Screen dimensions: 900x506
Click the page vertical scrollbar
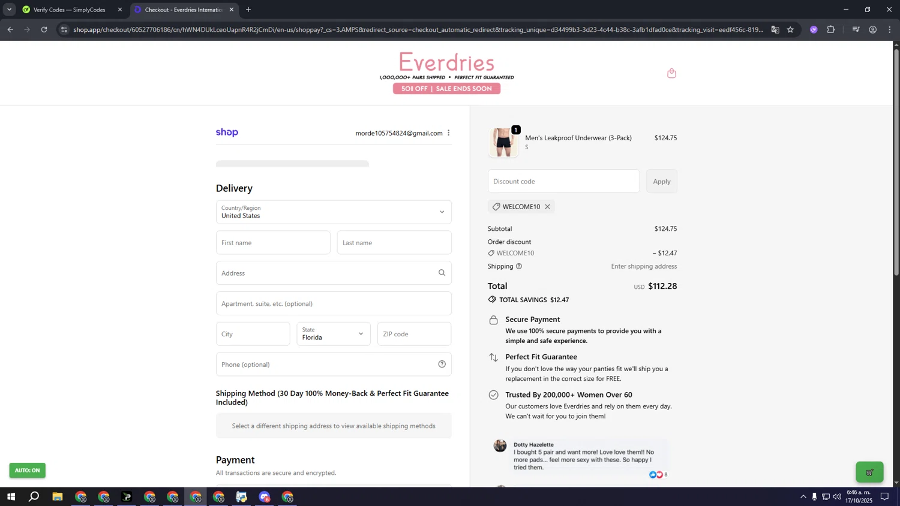point(896,162)
